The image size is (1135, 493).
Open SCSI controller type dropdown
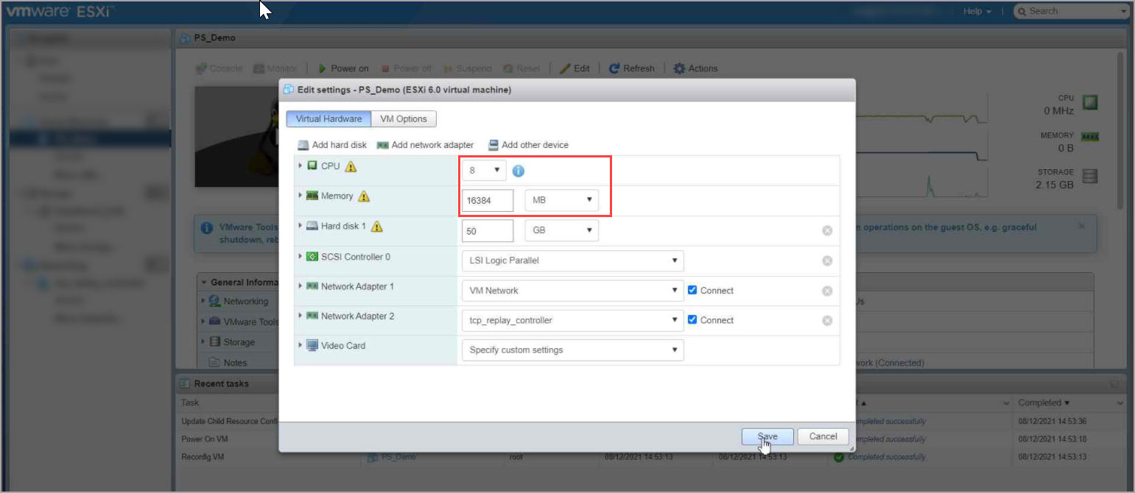pos(572,260)
